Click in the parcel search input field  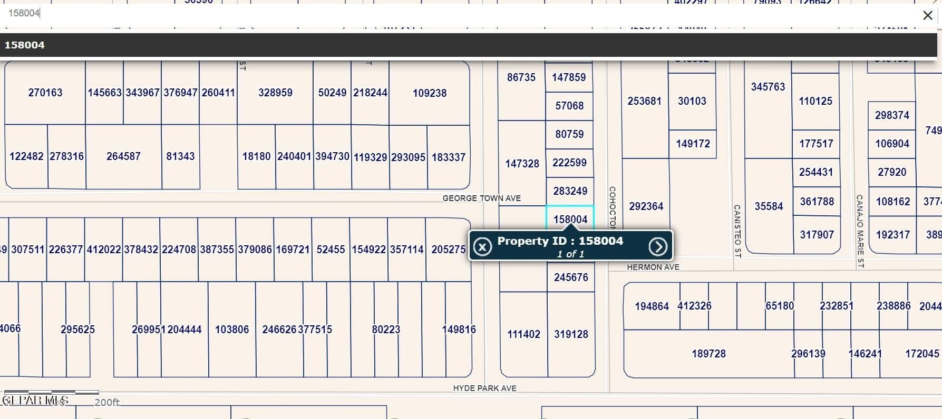click(422, 14)
